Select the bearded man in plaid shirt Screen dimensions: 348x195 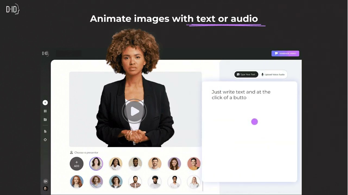(x=135, y=182)
